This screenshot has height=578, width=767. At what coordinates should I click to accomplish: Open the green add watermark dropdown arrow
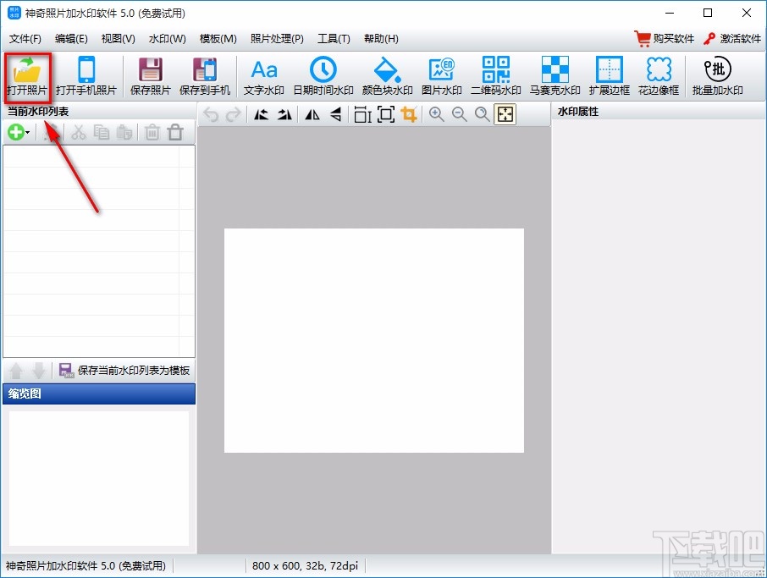pos(28,133)
